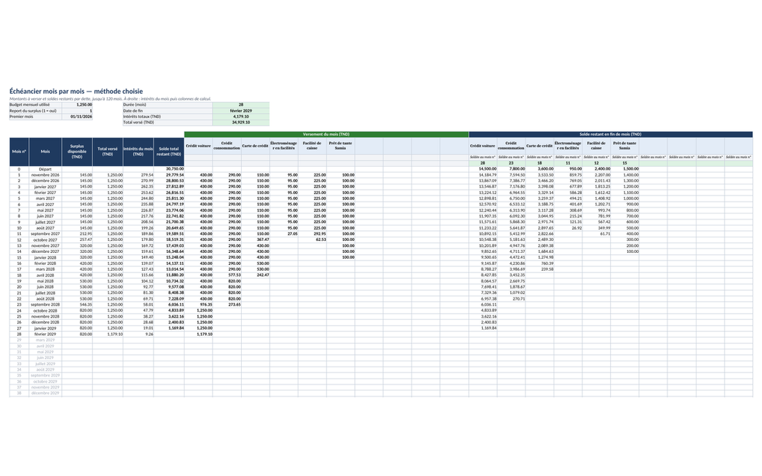Viewport: 762px width, 476px height.
Task: Select the "Intérêts du mois (TND)" column header
Action: coord(138,152)
